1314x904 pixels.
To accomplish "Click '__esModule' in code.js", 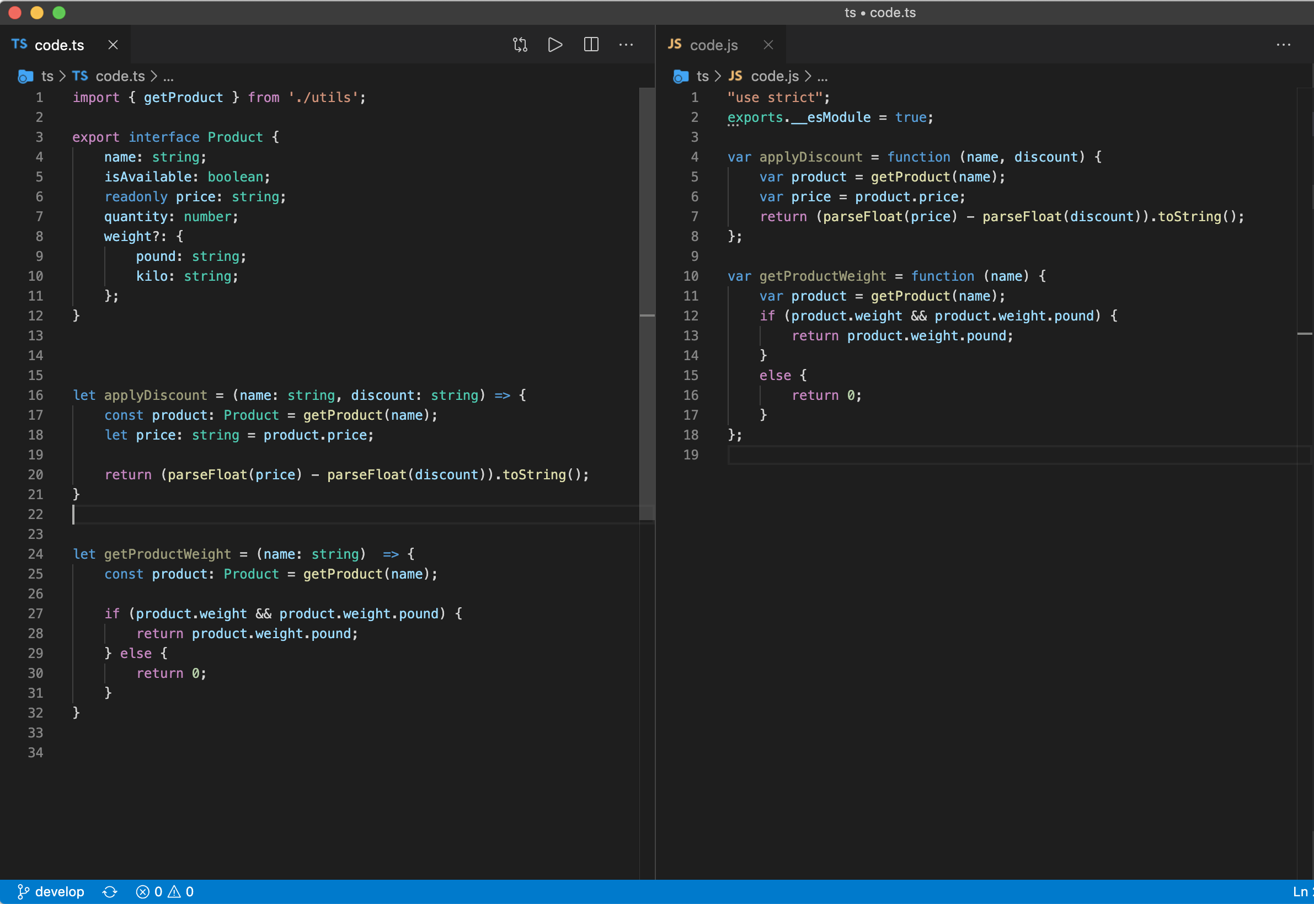I will (x=831, y=117).
